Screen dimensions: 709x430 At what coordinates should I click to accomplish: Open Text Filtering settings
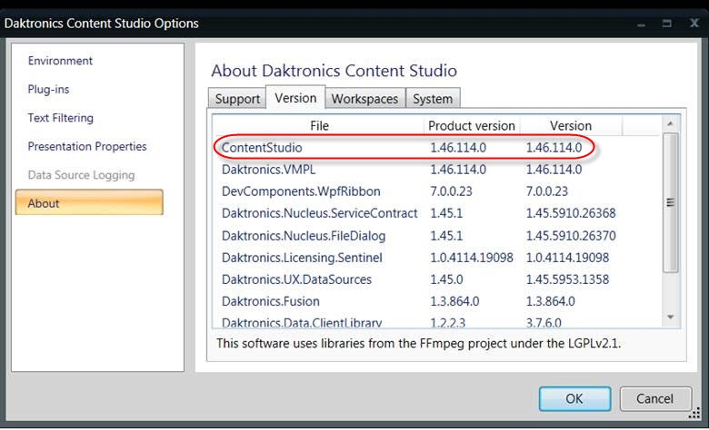(60, 118)
